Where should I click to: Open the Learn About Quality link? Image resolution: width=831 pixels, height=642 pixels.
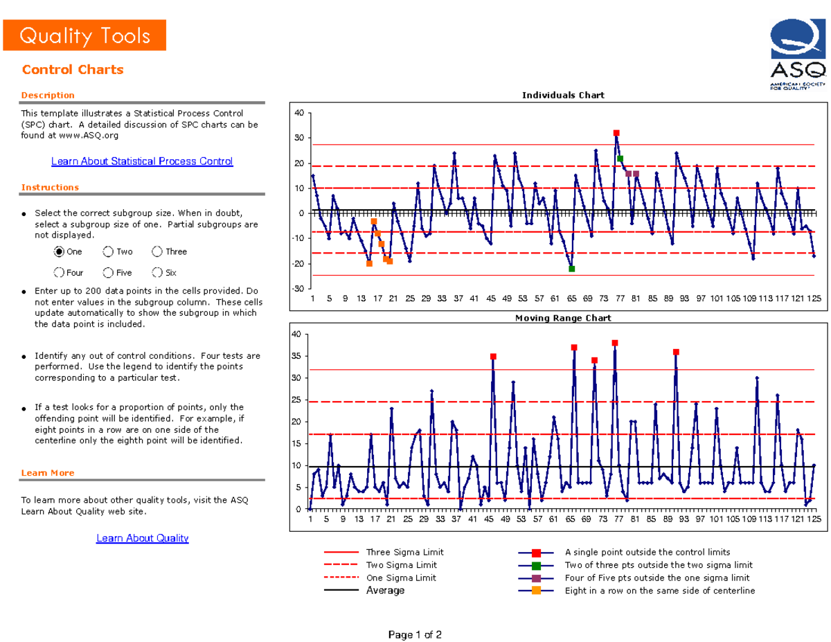pos(142,538)
